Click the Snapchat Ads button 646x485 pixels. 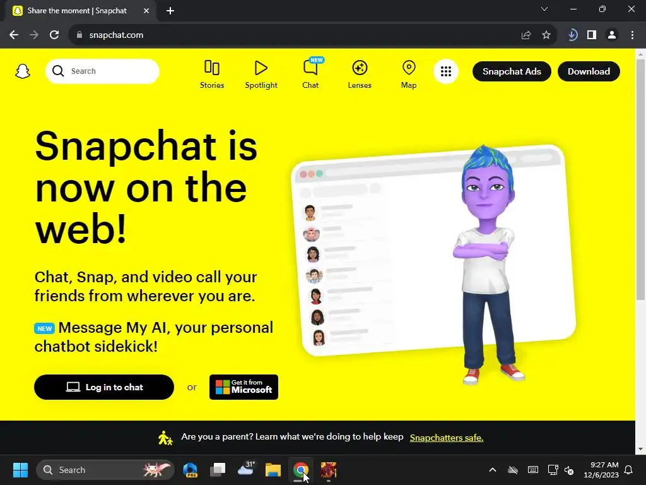(512, 71)
